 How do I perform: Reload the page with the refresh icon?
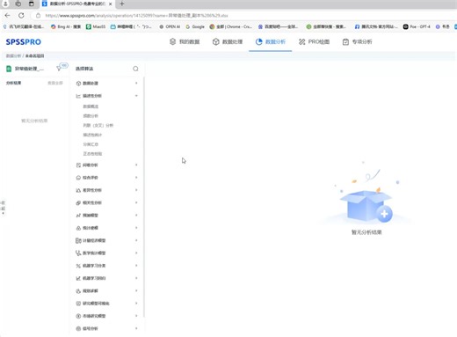(x=21, y=16)
